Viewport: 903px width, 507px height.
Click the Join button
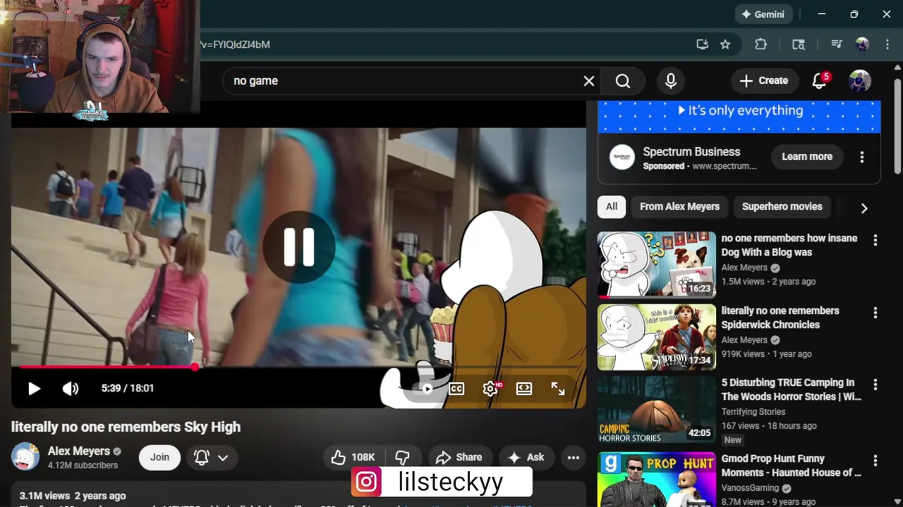click(x=159, y=457)
